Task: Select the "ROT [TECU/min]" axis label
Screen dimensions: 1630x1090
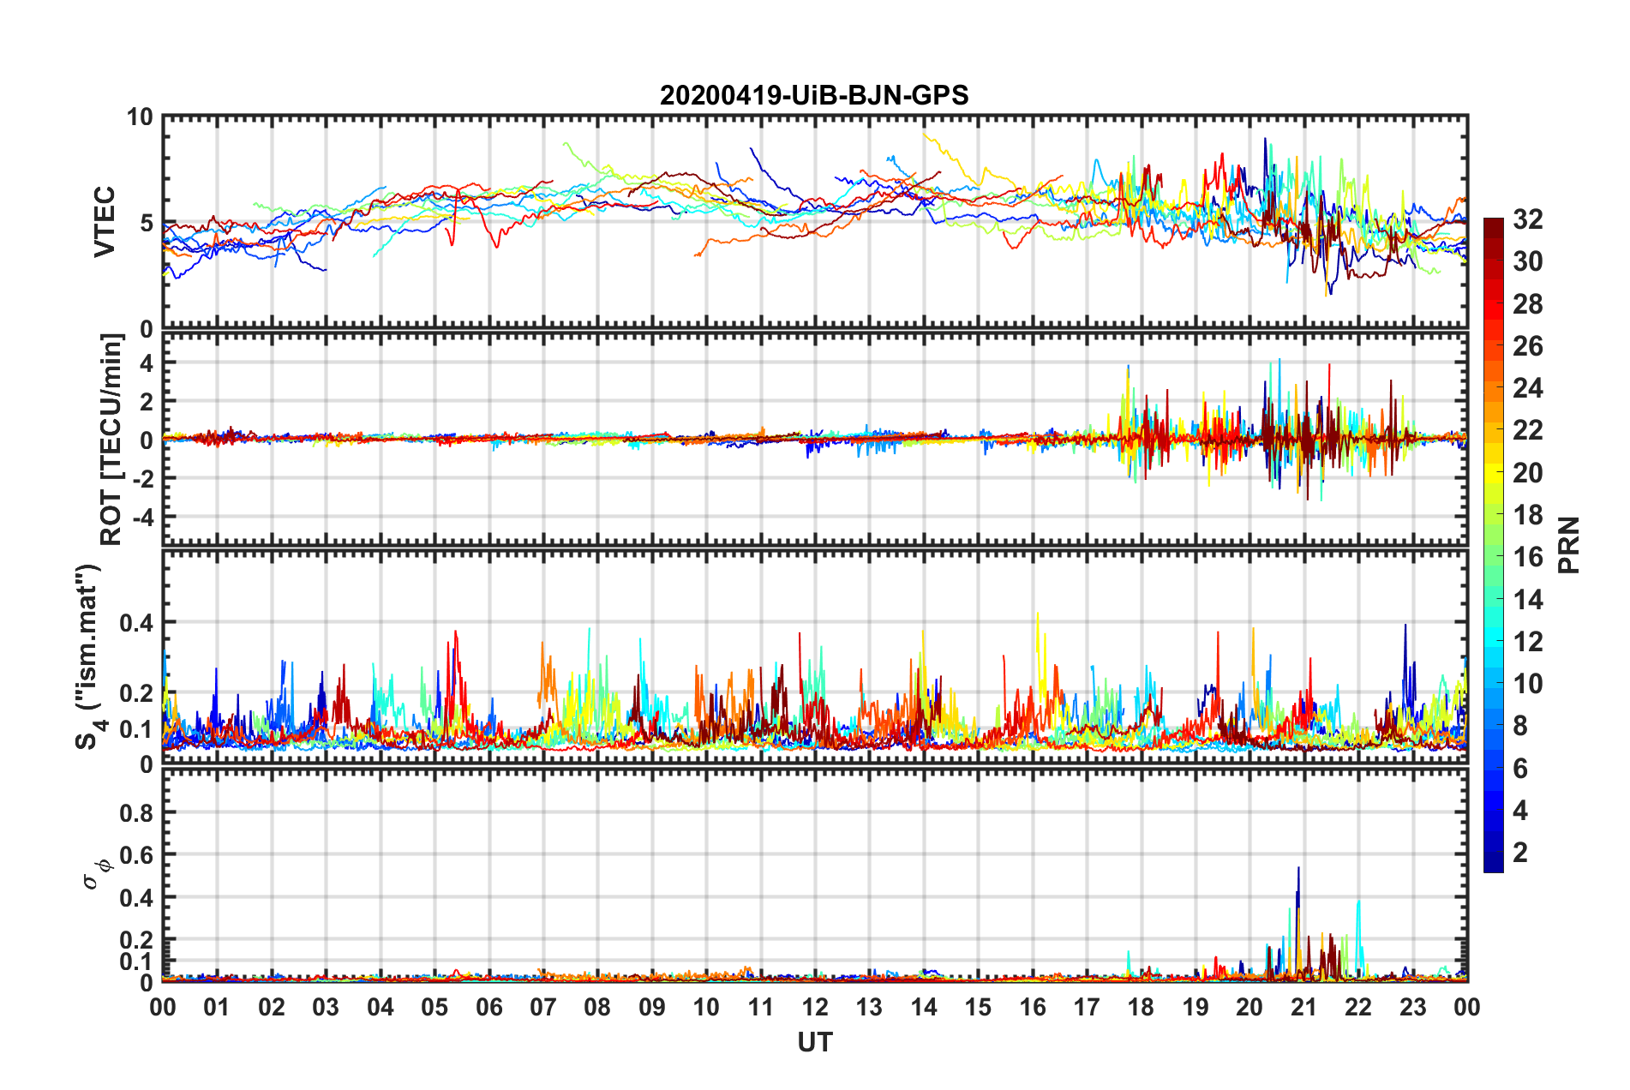Action: (x=111, y=440)
